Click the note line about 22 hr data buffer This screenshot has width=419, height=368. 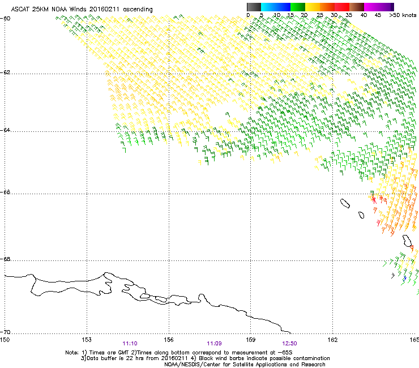pyautogui.click(x=205, y=358)
